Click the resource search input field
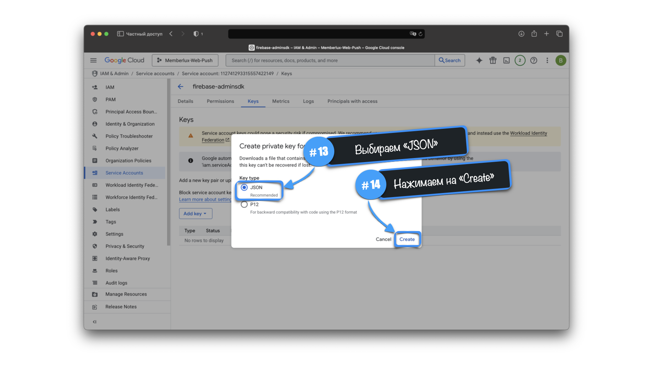Screen dimensions: 653x367 tap(330, 60)
